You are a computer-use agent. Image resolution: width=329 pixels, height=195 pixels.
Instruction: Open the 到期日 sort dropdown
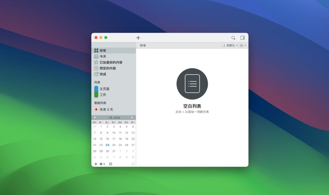(x=230, y=45)
